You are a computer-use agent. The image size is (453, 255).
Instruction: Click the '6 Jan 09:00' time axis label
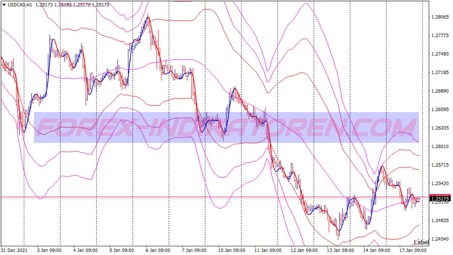(158, 250)
